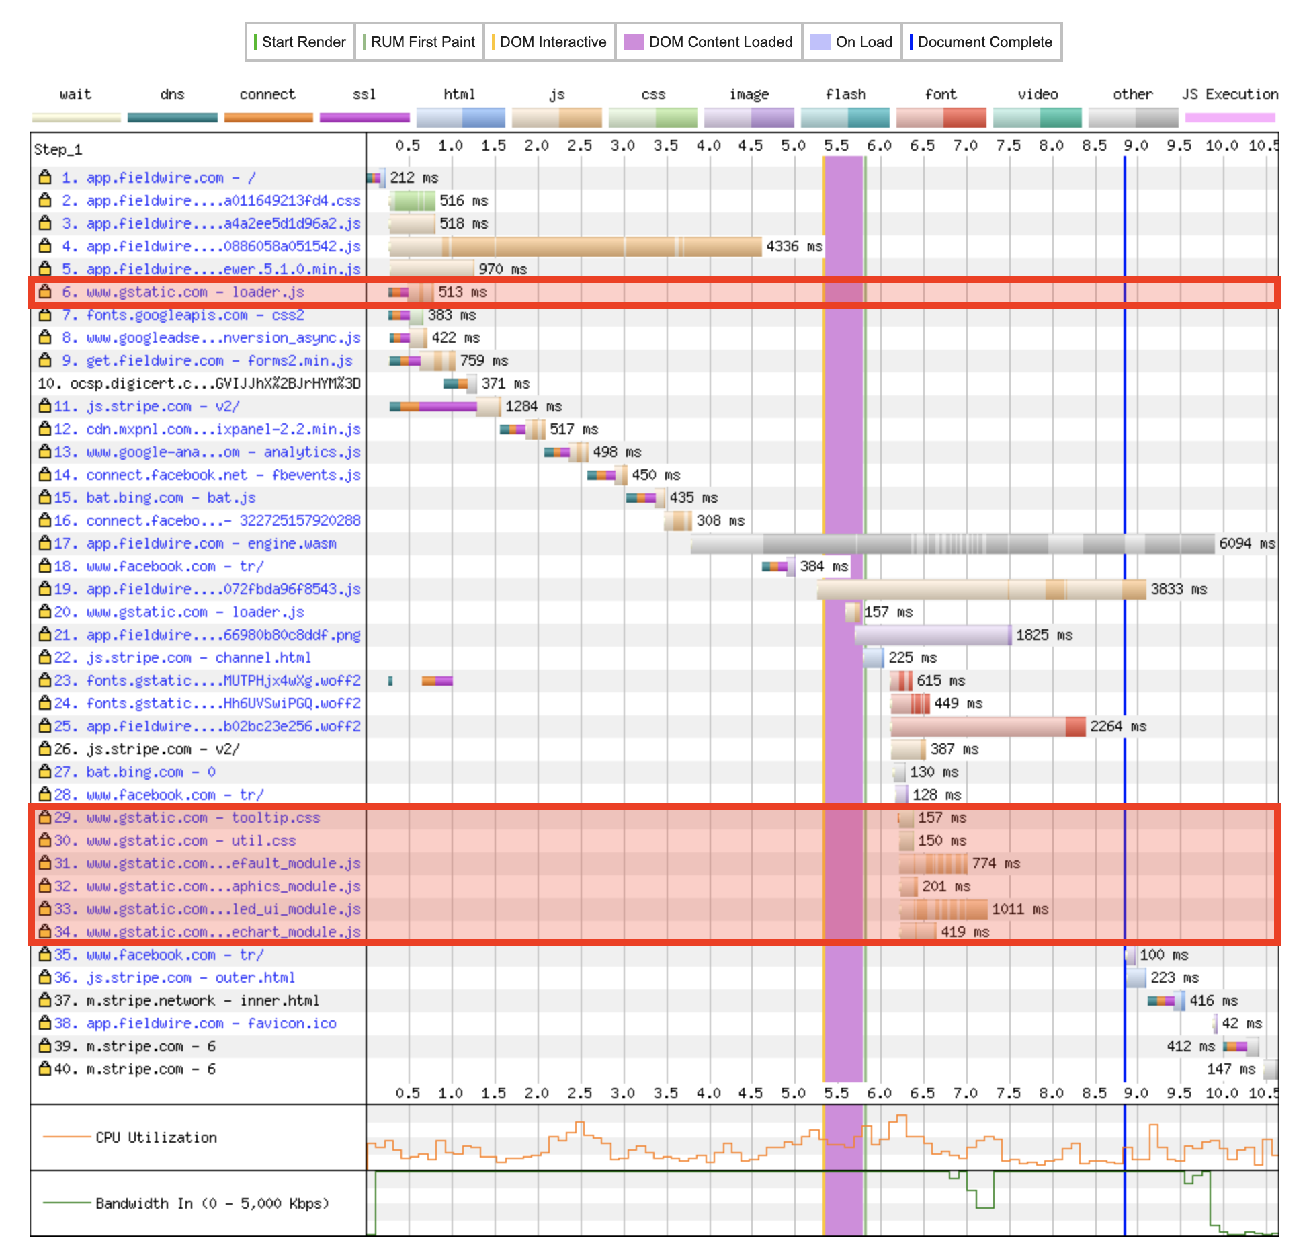Click the 1011 ms bar of request 33
Image resolution: width=1309 pixels, height=1257 pixels.
(x=943, y=909)
